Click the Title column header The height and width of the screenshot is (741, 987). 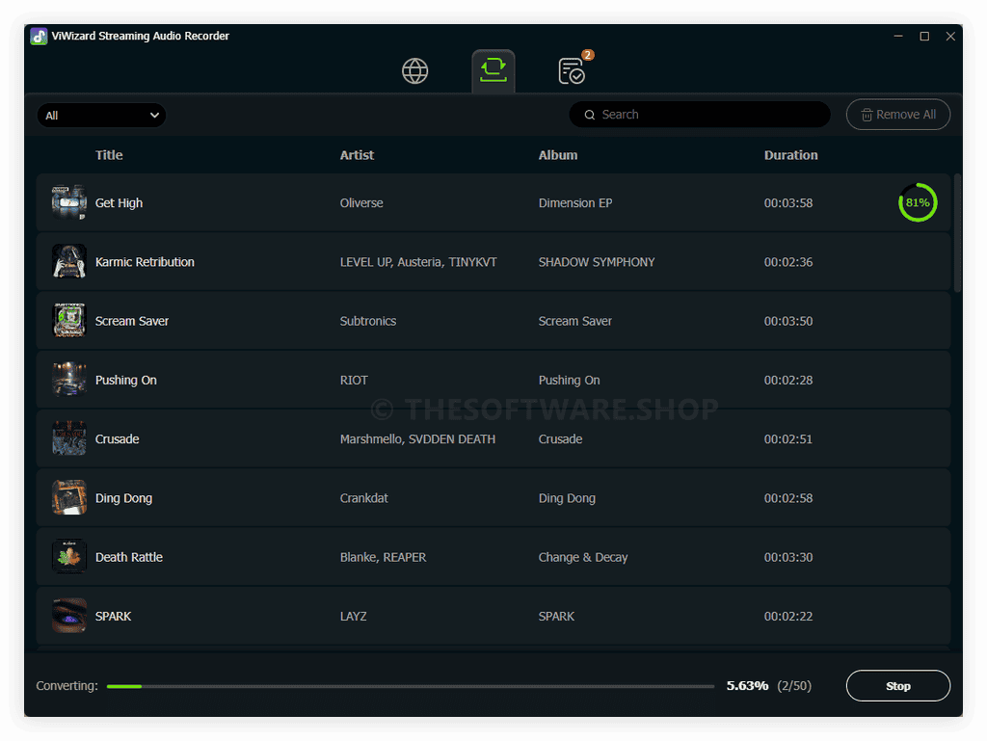[x=109, y=155]
